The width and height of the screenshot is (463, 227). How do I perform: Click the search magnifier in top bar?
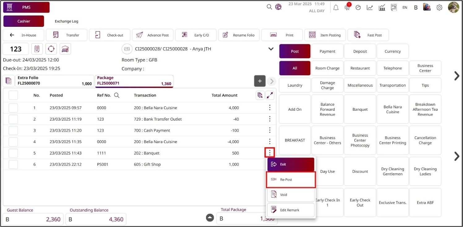(269, 7)
